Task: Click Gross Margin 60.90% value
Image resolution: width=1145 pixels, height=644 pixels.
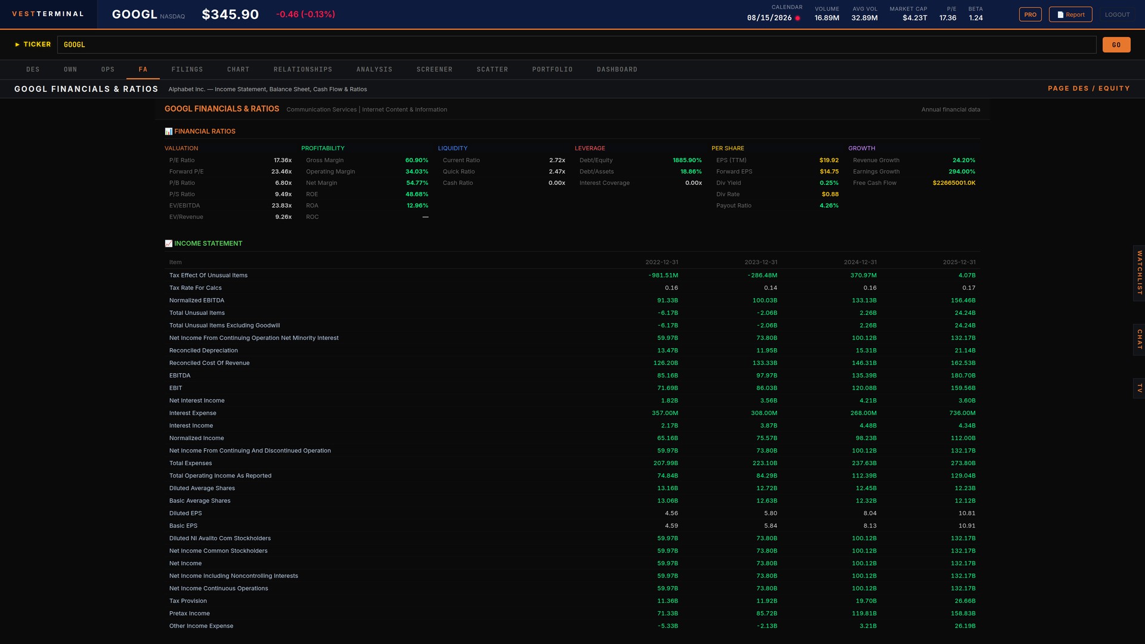Action: pyautogui.click(x=417, y=160)
